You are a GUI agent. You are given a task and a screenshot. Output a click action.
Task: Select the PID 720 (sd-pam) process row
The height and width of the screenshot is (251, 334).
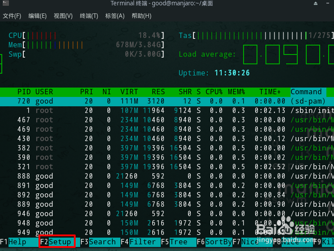click(x=167, y=101)
